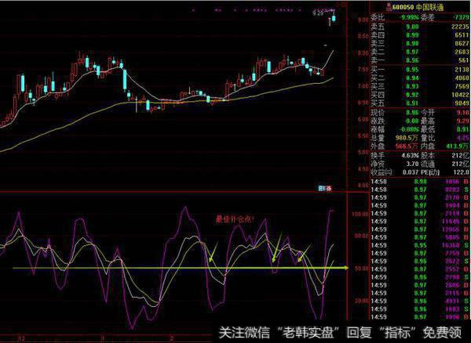Click the PE(动) value 122.0
Image resolution: width=471 pixels, height=343 pixels.
462,172
